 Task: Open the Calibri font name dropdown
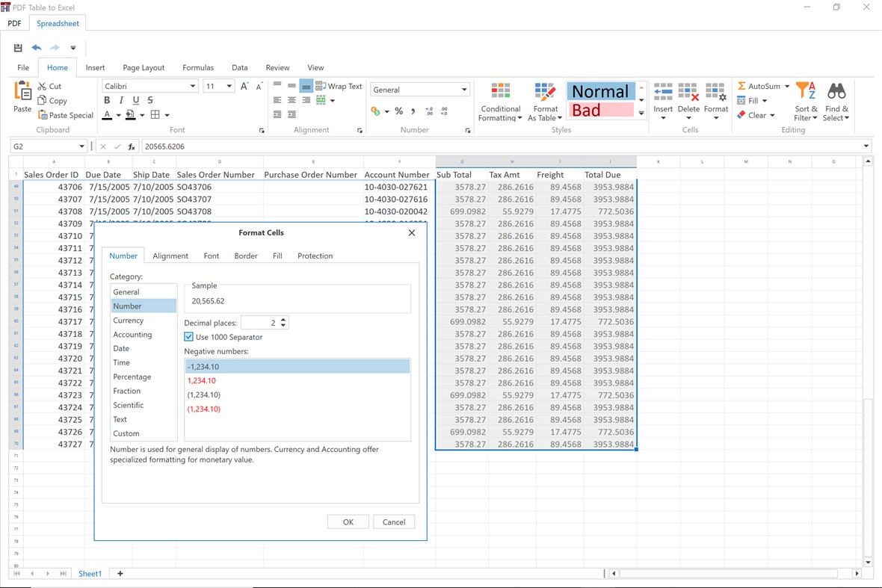192,86
